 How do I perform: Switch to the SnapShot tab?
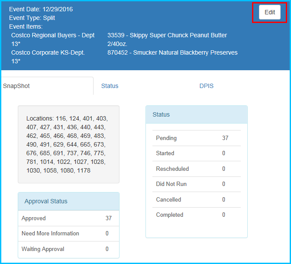16,86
